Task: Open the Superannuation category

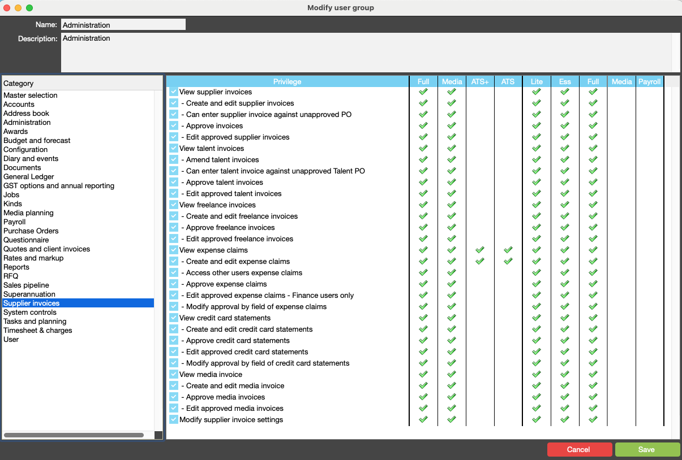Action: pos(78,294)
